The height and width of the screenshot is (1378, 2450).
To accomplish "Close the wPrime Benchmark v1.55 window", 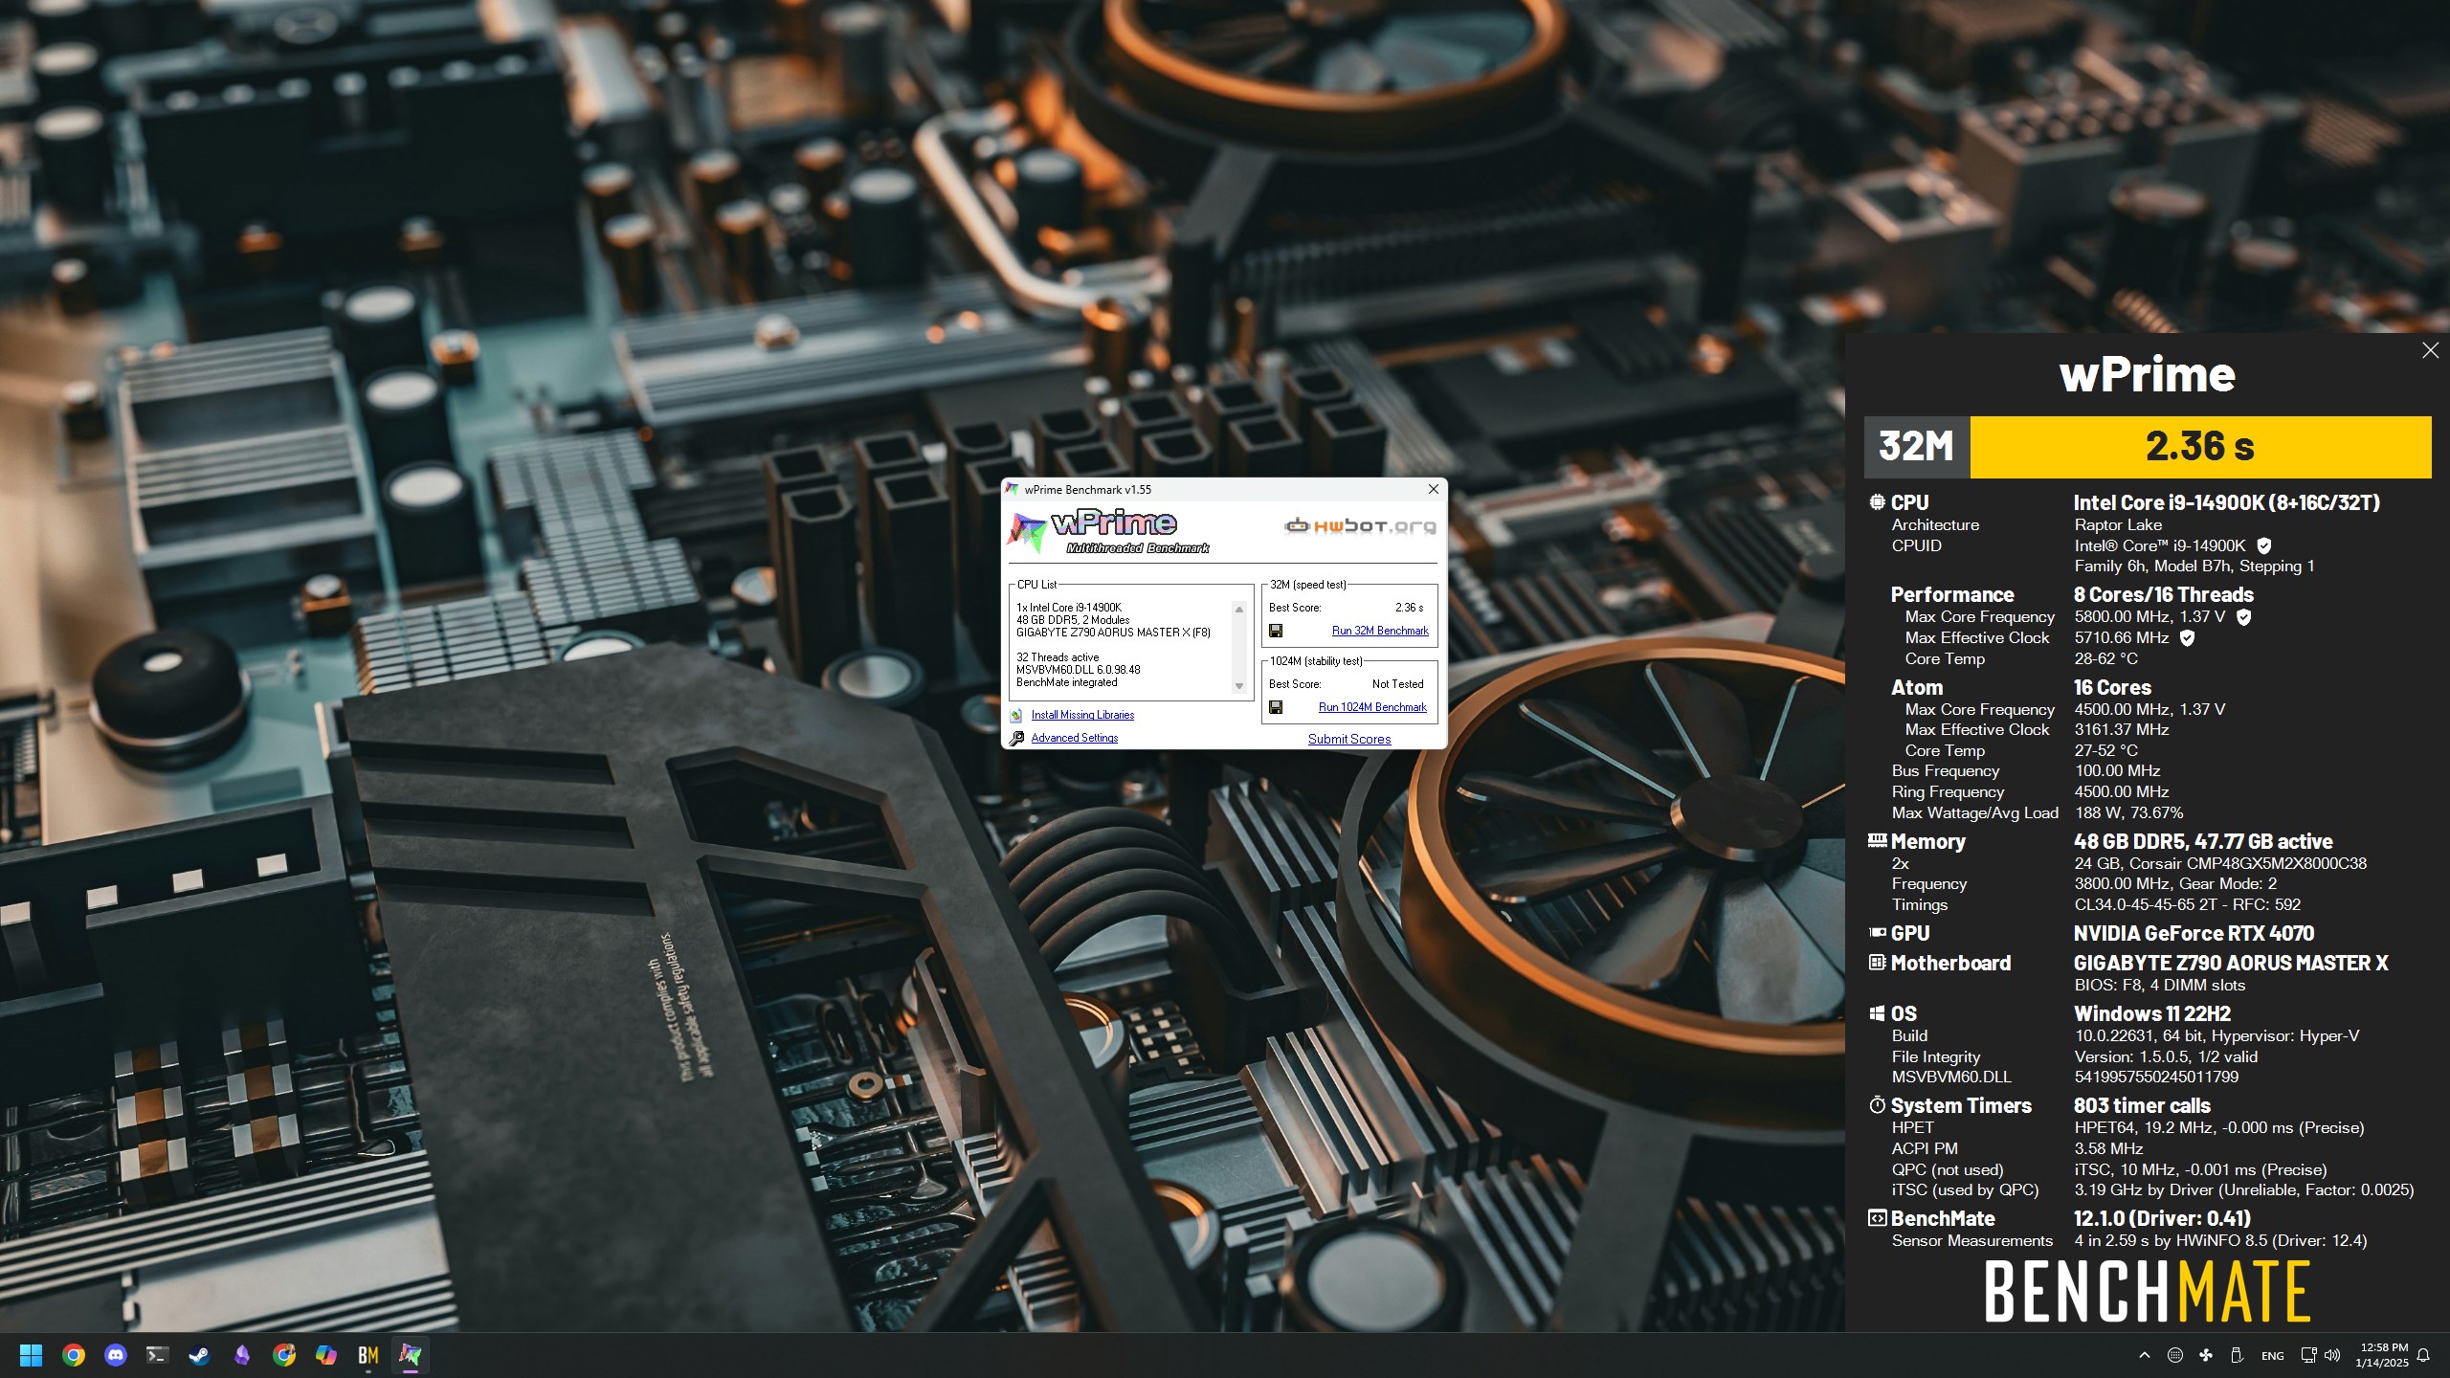I will (x=1434, y=489).
